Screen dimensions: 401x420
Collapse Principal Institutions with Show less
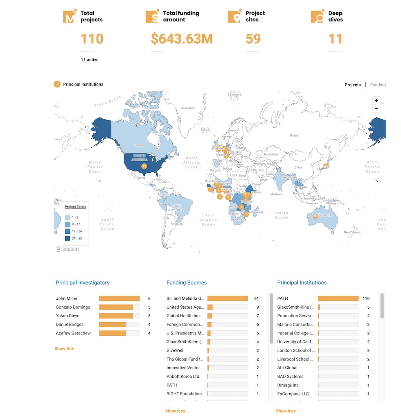(287, 411)
